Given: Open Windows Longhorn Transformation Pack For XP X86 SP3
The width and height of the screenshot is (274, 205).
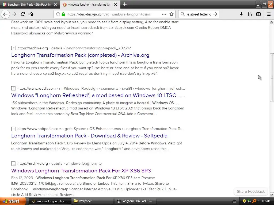Looking at the screenshot, I should click(x=81, y=171).
